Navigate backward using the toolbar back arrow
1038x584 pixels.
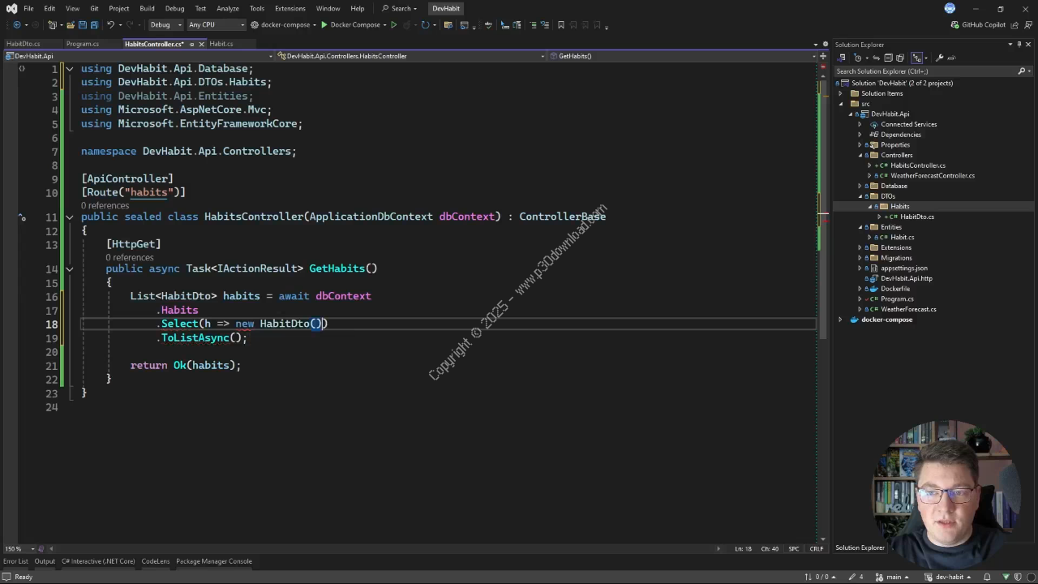coord(17,25)
